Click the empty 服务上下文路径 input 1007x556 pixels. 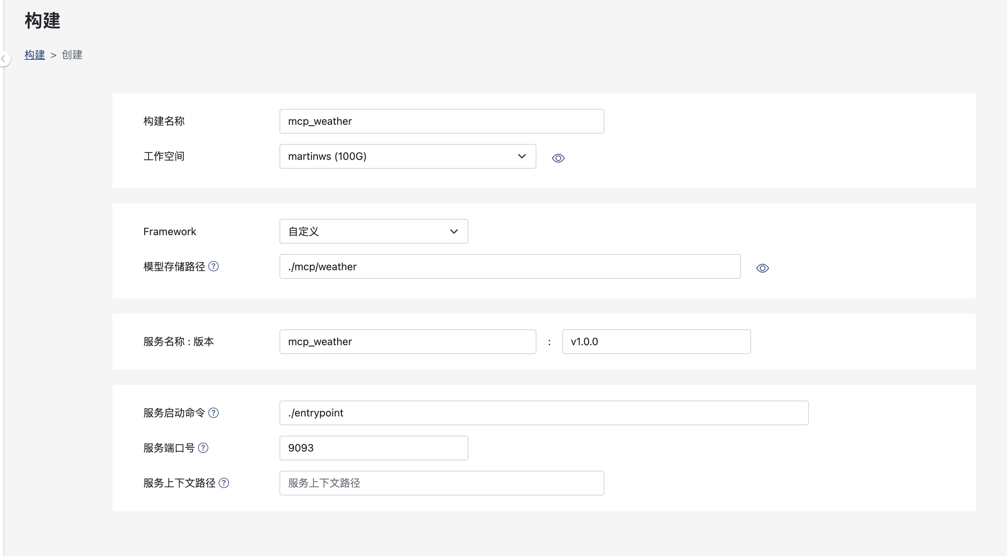coord(441,483)
